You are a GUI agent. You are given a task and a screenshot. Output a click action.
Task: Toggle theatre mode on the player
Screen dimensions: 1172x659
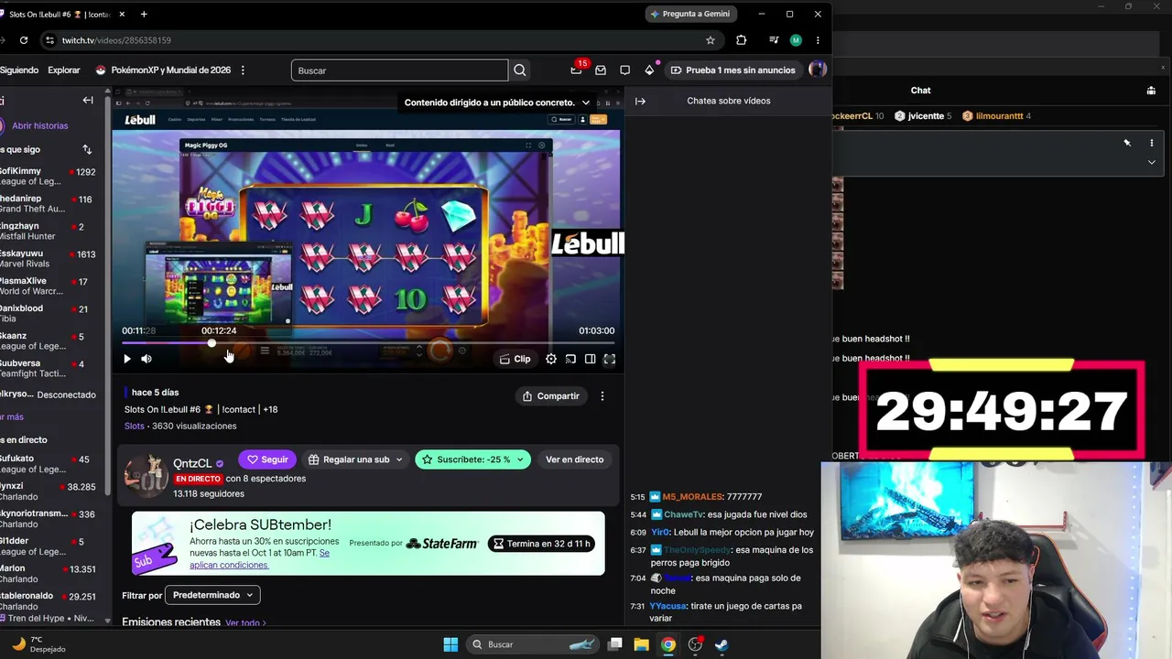click(590, 359)
